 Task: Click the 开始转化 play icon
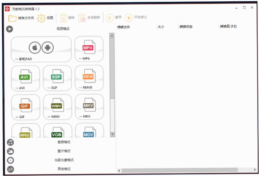(129, 18)
